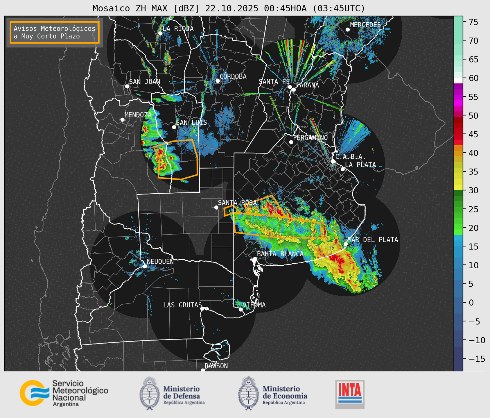Click the MAR DEL PLATA city marker
490x418 pixels.
tap(345, 244)
